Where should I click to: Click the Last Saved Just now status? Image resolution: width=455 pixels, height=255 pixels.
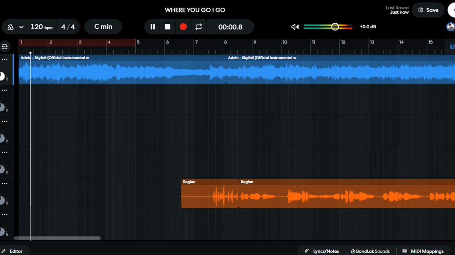click(397, 10)
